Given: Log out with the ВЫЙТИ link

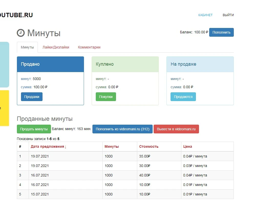Looking at the screenshot, I should click(228, 15).
